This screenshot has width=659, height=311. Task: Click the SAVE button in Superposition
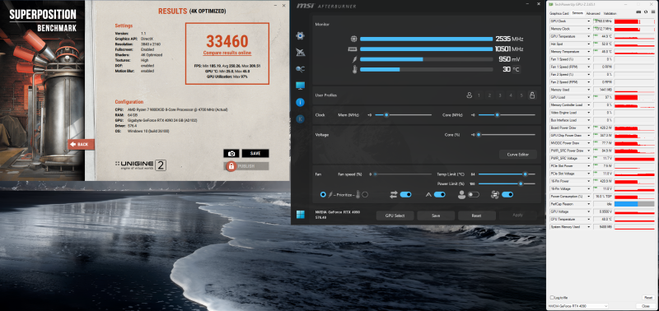pyautogui.click(x=255, y=154)
